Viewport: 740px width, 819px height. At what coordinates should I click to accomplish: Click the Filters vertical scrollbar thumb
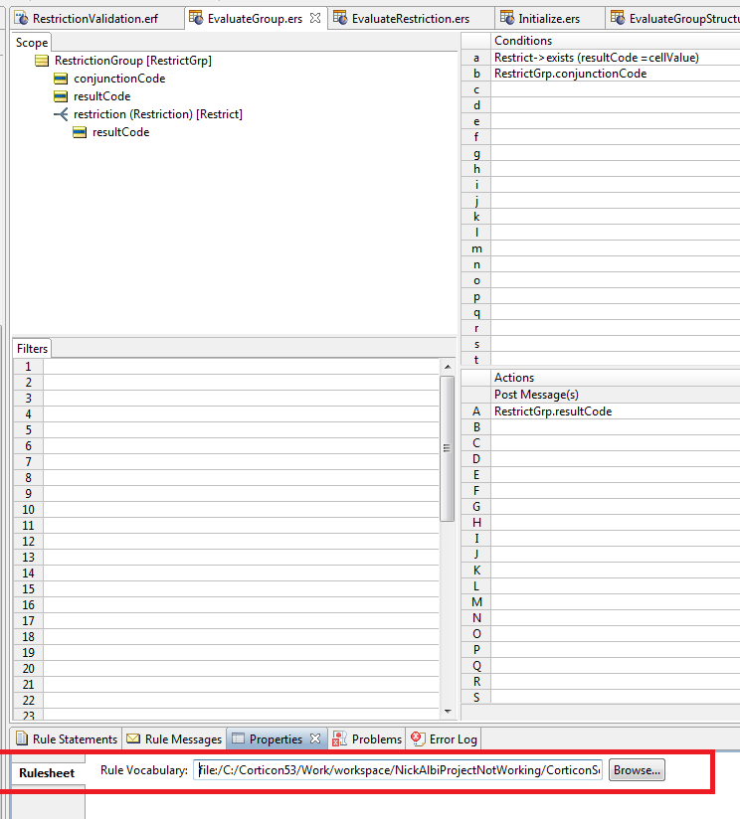tap(447, 448)
